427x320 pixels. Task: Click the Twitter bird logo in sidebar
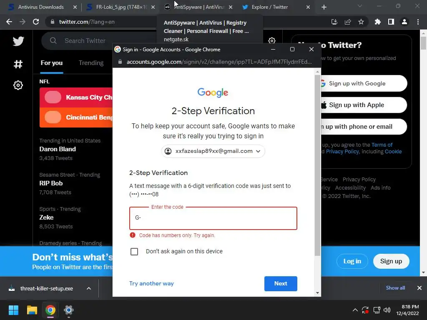(x=18, y=41)
